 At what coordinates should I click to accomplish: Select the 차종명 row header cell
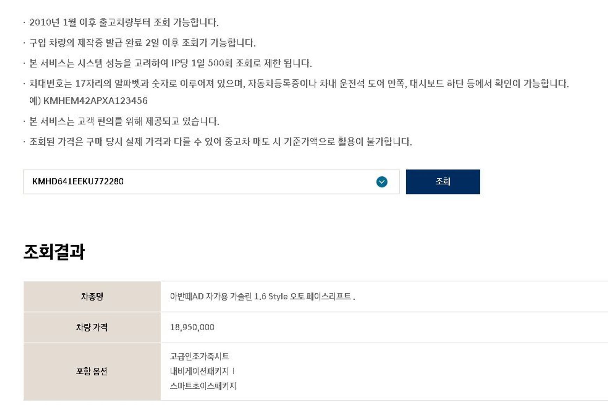pos(92,296)
